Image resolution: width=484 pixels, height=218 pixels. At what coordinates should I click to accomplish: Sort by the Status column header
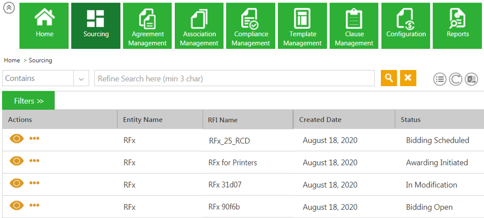pyautogui.click(x=411, y=120)
